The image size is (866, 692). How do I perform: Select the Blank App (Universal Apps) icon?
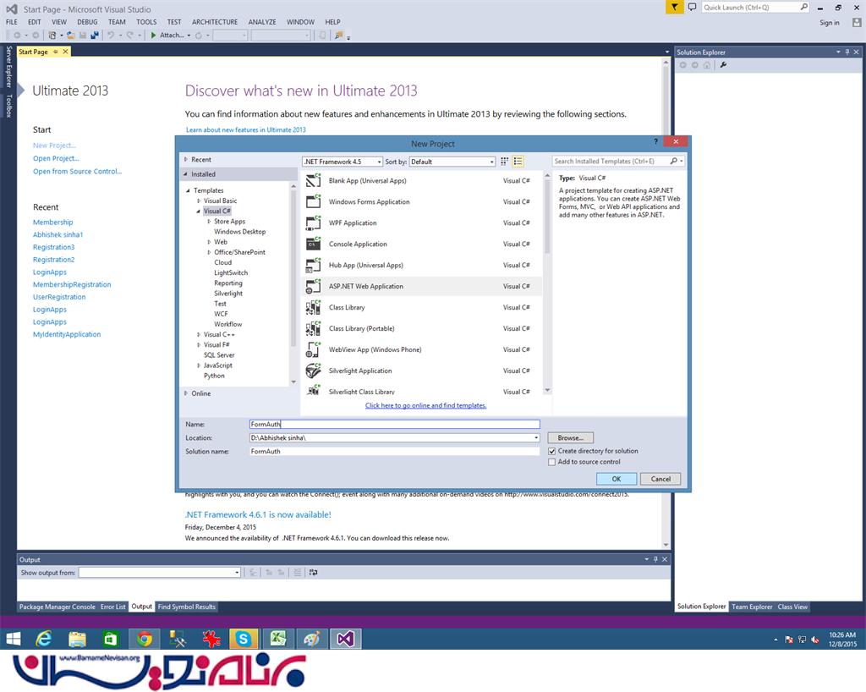(x=313, y=180)
